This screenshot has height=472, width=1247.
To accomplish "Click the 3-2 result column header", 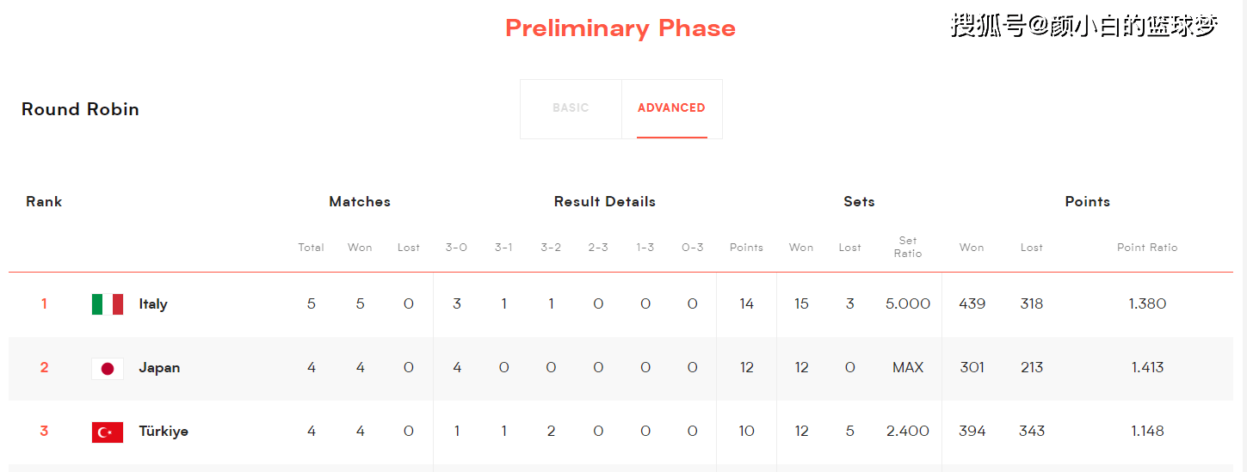I will point(551,248).
